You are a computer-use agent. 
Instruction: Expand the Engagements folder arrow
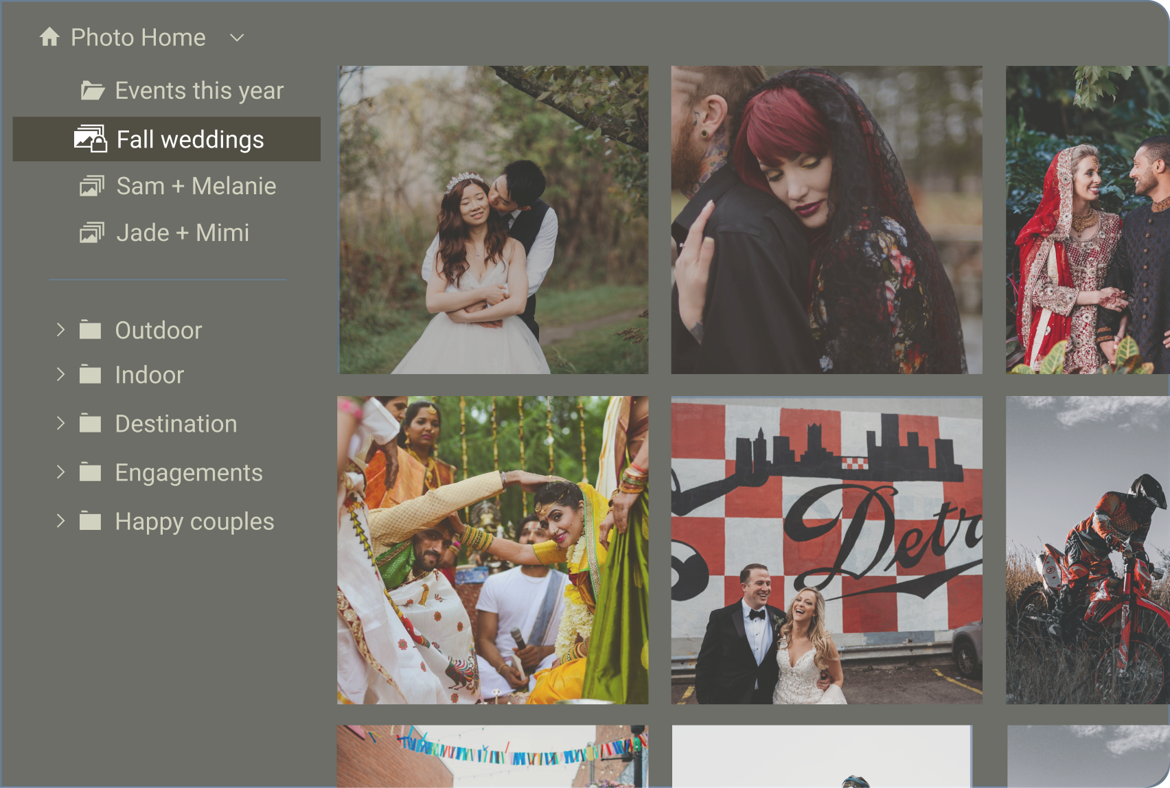click(x=60, y=472)
